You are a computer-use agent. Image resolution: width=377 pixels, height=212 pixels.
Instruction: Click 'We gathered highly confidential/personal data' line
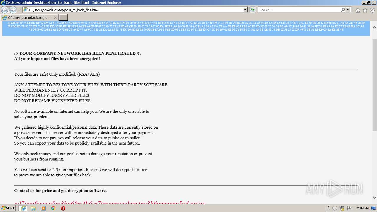[86, 127]
